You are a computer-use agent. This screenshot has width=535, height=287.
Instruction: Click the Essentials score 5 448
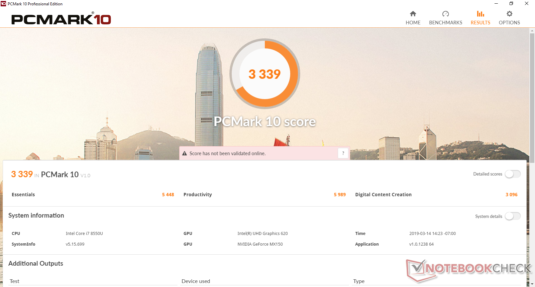tap(168, 195)
